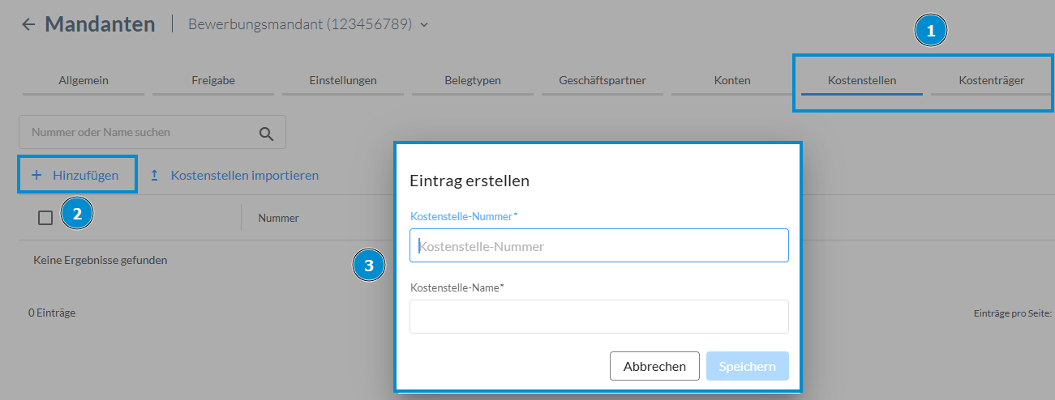The height and width of the screenshot is (400, 1055).
Task: Focus the Kostenstelle-Nummer input field
Action: click(x=599, y=245)
